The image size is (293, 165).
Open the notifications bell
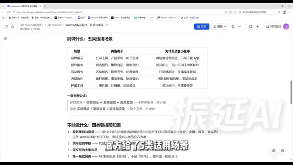233,27
